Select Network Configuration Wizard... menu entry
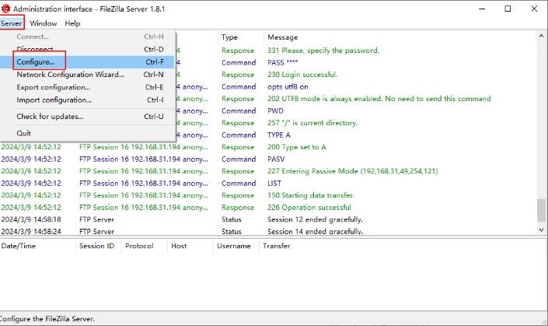This screenshot has height=326, width=548. pos(87,75)
